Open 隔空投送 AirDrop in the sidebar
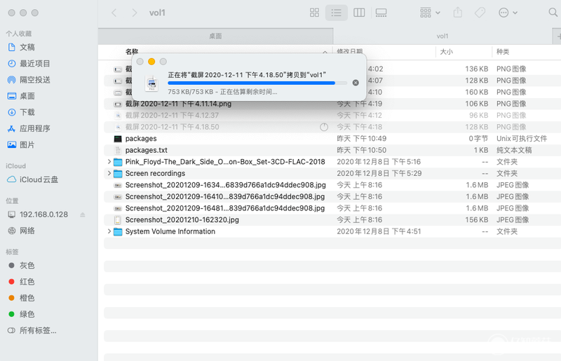 pos(34,80)
